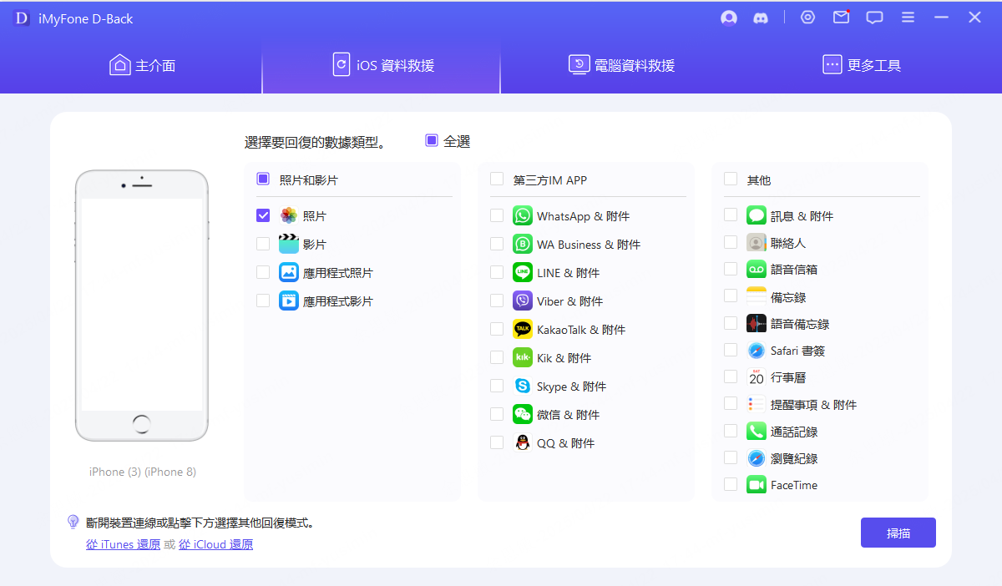Image resolution: width=1002 pixels, height=586 pixels.
Task: Click the Voice Memos 語音備忘錄 icon
Action: tap(757, 323)
